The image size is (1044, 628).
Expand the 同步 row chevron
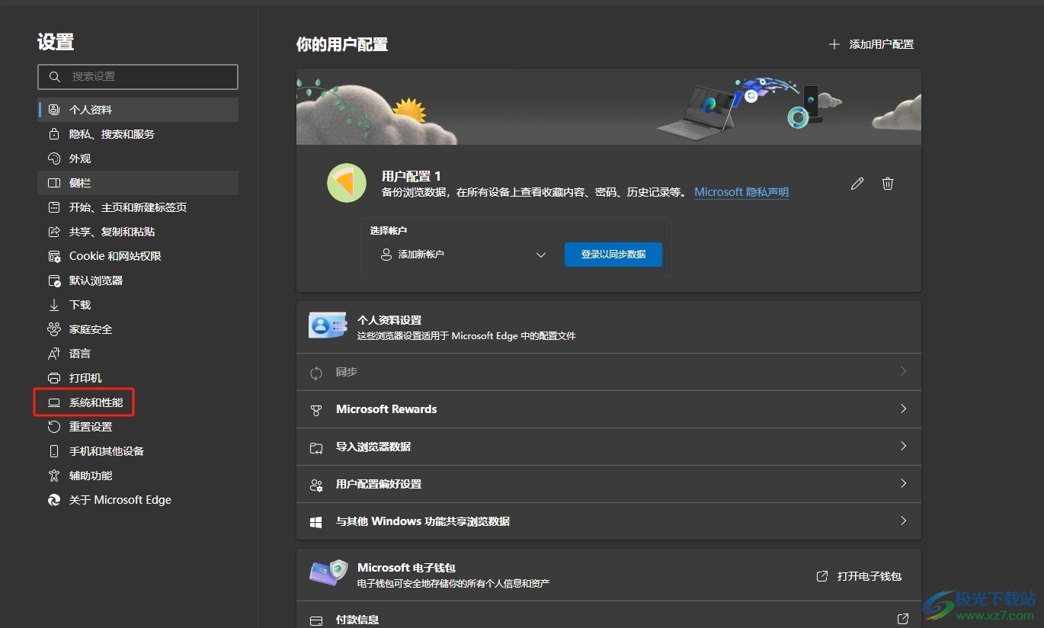click(904, 372)
